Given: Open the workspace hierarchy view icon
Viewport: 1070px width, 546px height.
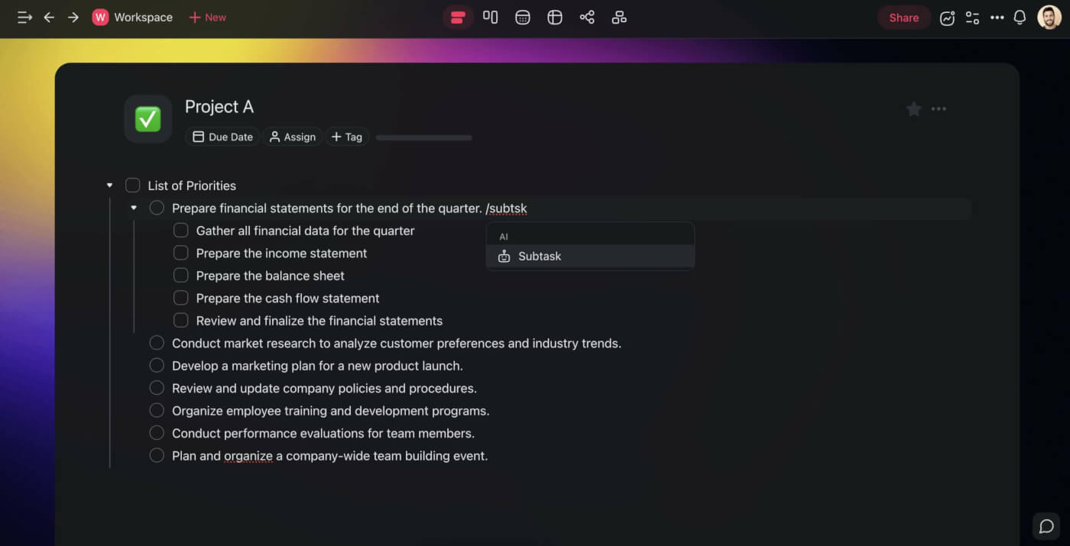Looking at the screenshot, I should tap(619, 17).
